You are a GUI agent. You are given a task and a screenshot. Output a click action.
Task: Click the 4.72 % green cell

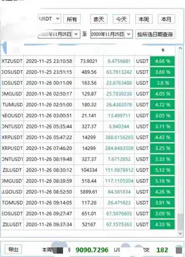[x=162, y=105]
